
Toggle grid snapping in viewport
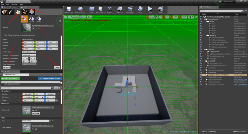click(164, 17)
